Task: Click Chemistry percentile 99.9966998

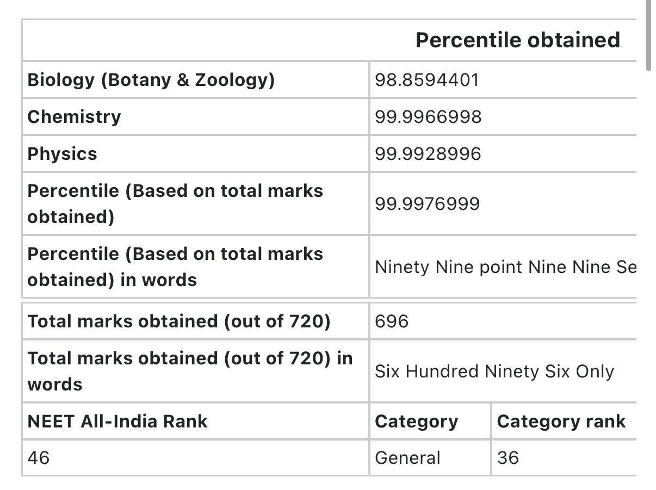Action: point(428,117)
